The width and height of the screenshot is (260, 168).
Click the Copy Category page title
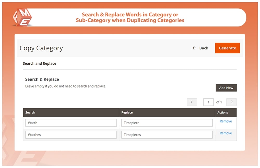41,48
